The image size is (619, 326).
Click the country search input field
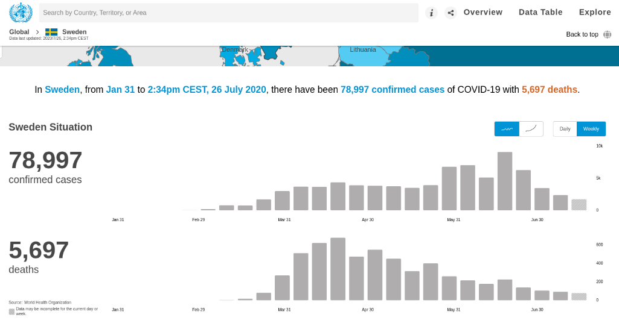[228, 13]
